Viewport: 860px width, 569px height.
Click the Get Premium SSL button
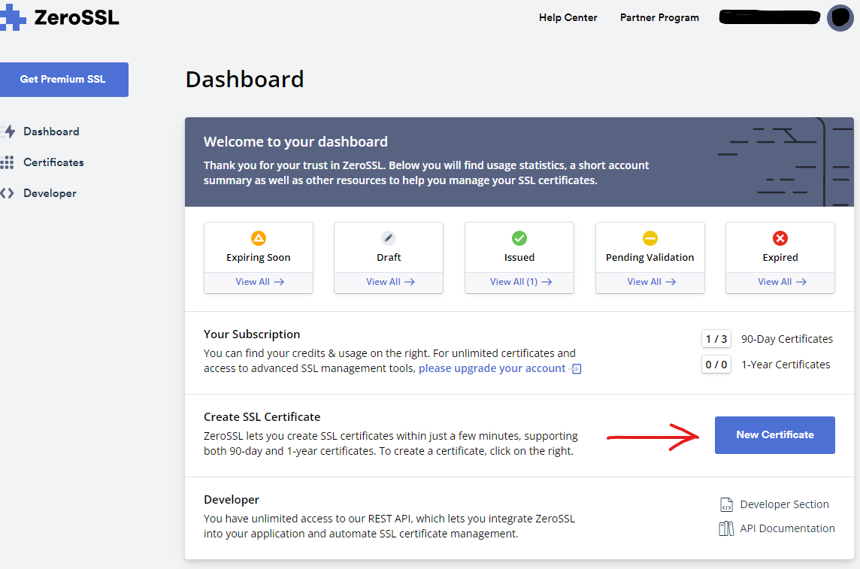click(x=64, y=79)
